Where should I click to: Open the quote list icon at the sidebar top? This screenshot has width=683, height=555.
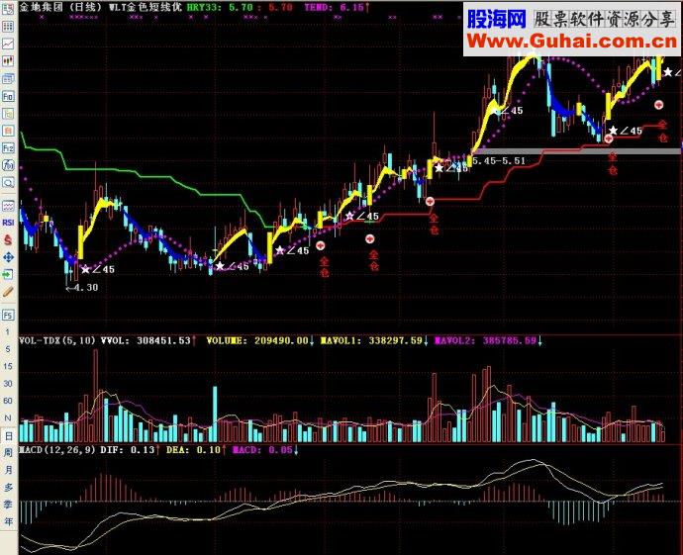click(8, 9)
